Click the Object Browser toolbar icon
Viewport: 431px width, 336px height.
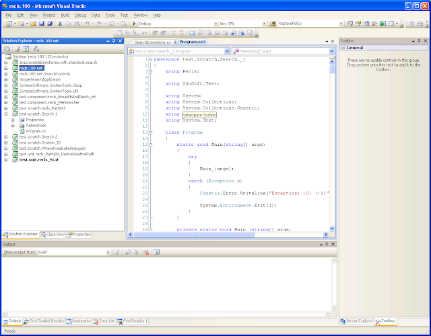point(366,24)
